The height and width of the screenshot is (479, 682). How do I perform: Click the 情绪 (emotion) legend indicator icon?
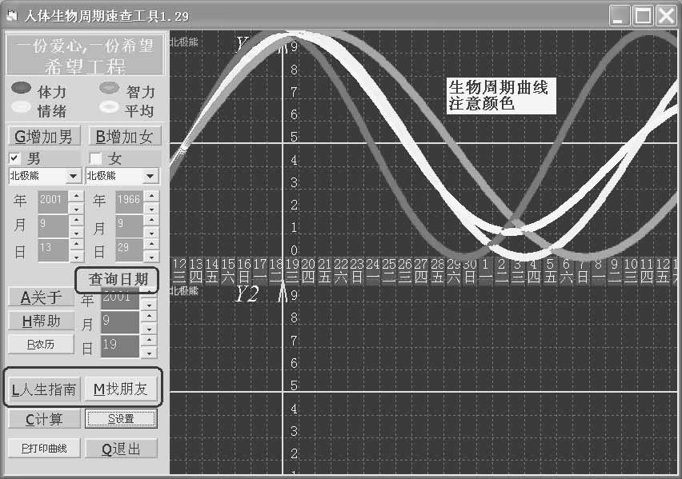pyautogui.click(x=20, y=106)
